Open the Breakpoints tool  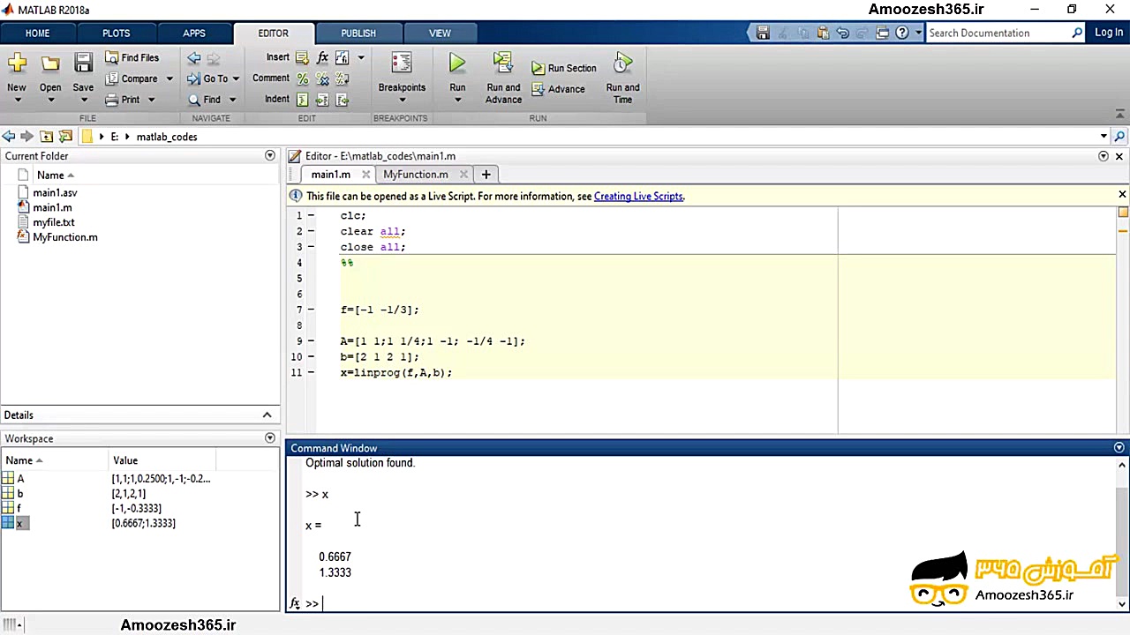point(402,63)
